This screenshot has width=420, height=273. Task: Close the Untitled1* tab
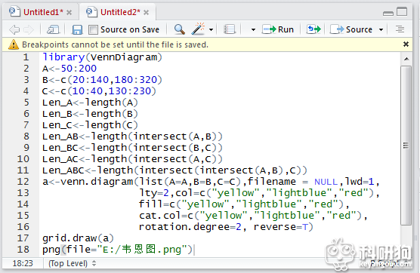point(69,13)
